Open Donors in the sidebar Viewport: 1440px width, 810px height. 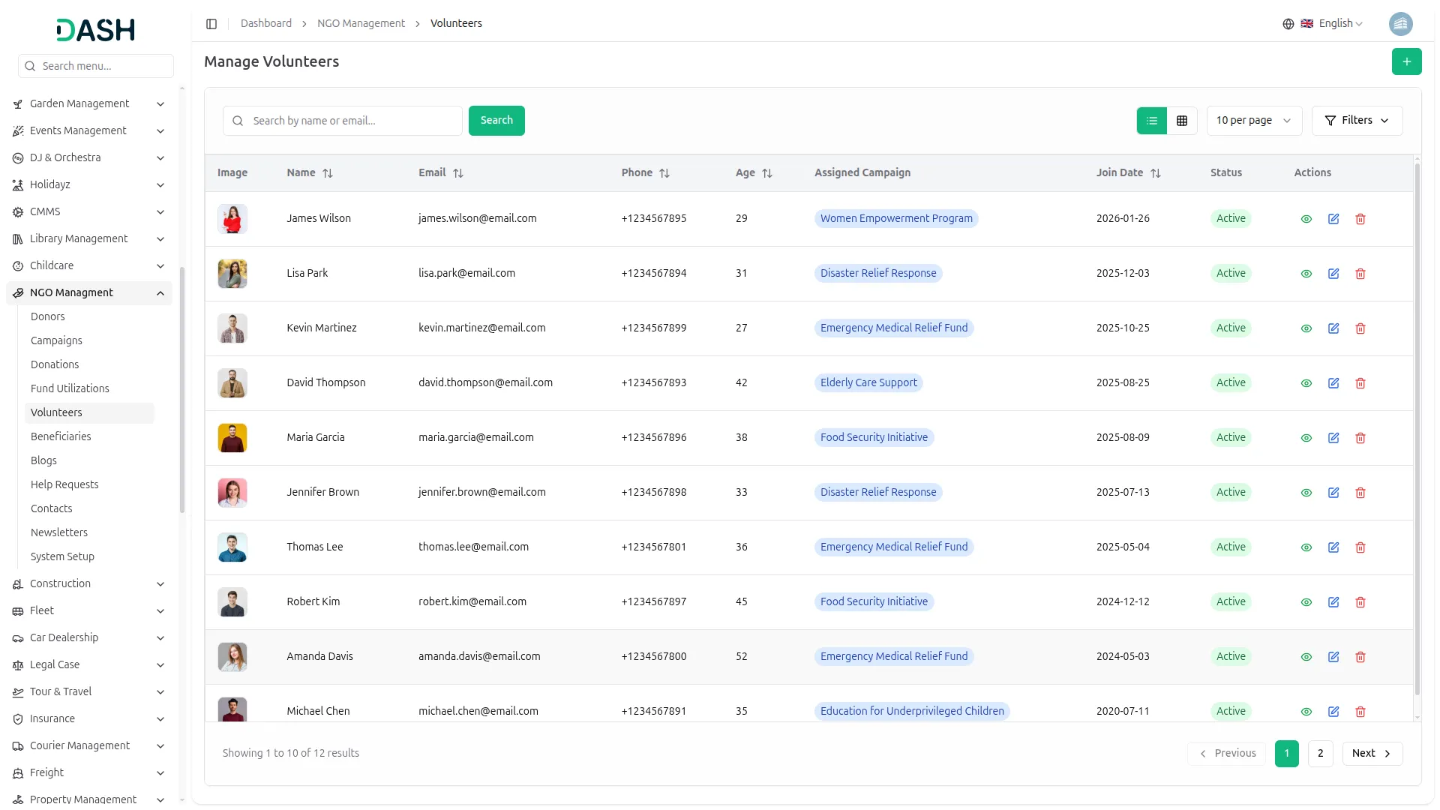click(48, 316)
